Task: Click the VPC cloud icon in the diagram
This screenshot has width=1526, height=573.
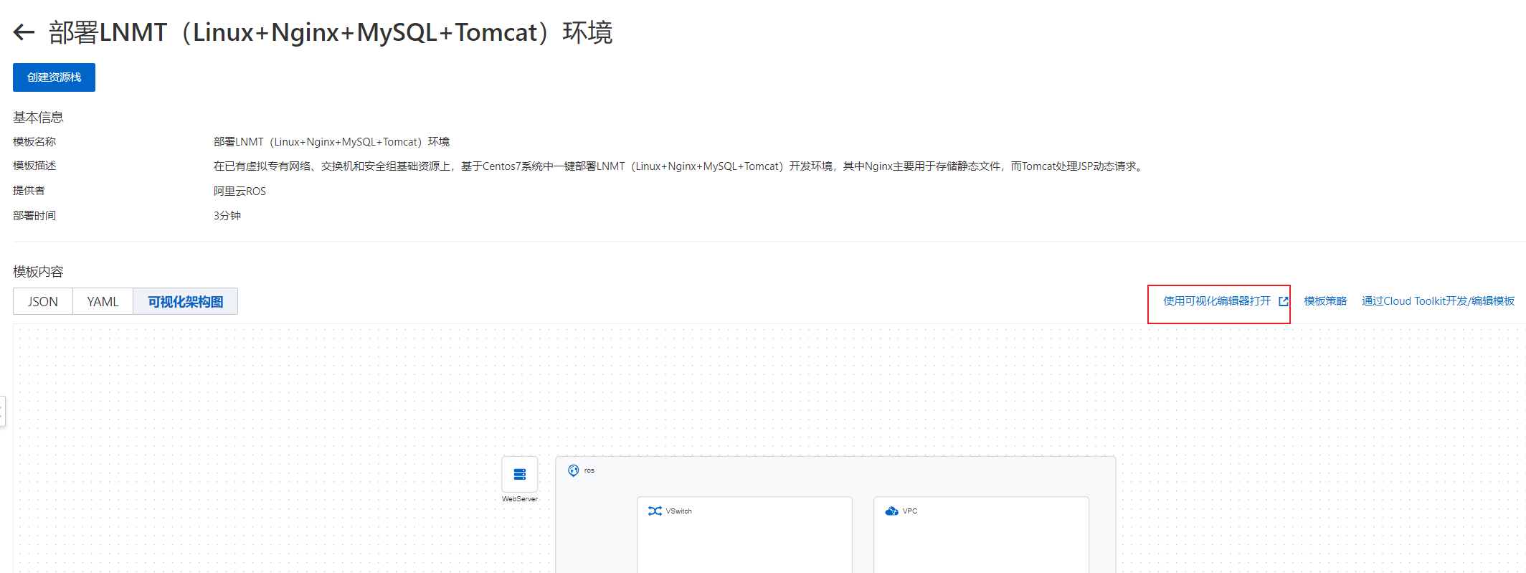Action: (891, 511)
